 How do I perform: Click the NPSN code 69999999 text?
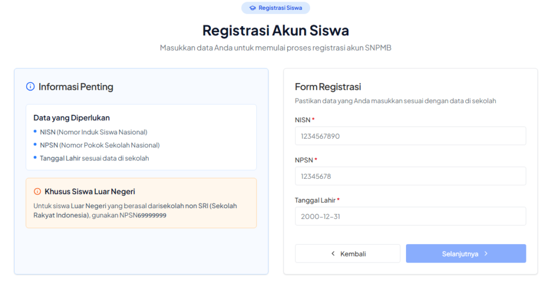(x=151, y=216)
